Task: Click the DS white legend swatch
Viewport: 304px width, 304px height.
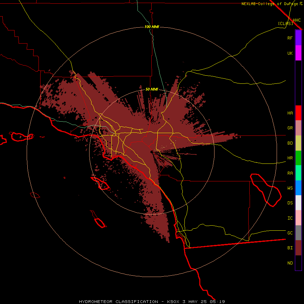Action: [298, 203]
